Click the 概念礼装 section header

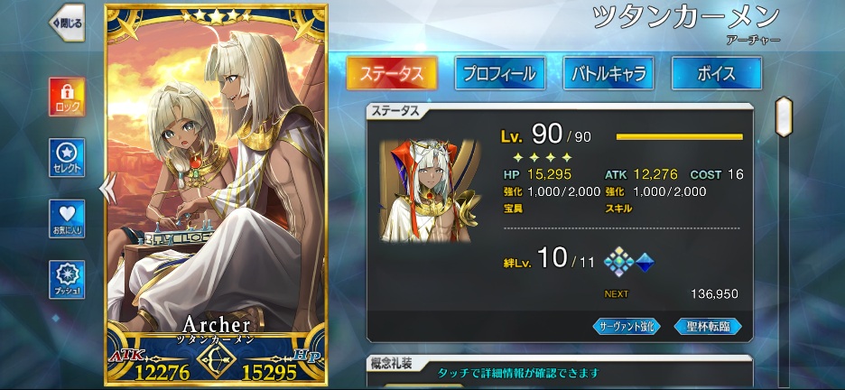[x=392, y=364]
